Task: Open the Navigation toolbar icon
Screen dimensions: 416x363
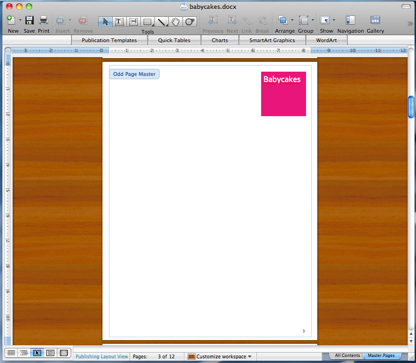Action: [x=350, y=21]
